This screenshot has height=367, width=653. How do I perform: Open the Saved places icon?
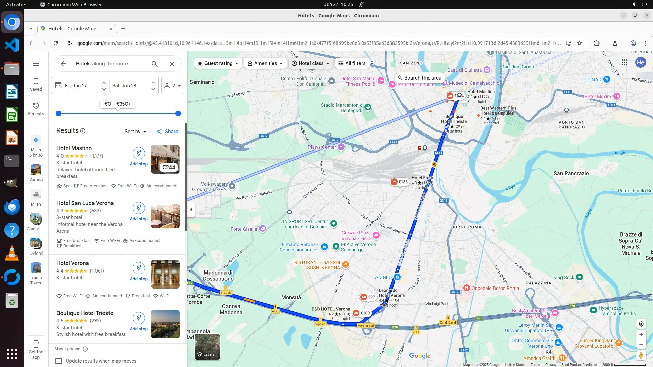coord(36,84)
